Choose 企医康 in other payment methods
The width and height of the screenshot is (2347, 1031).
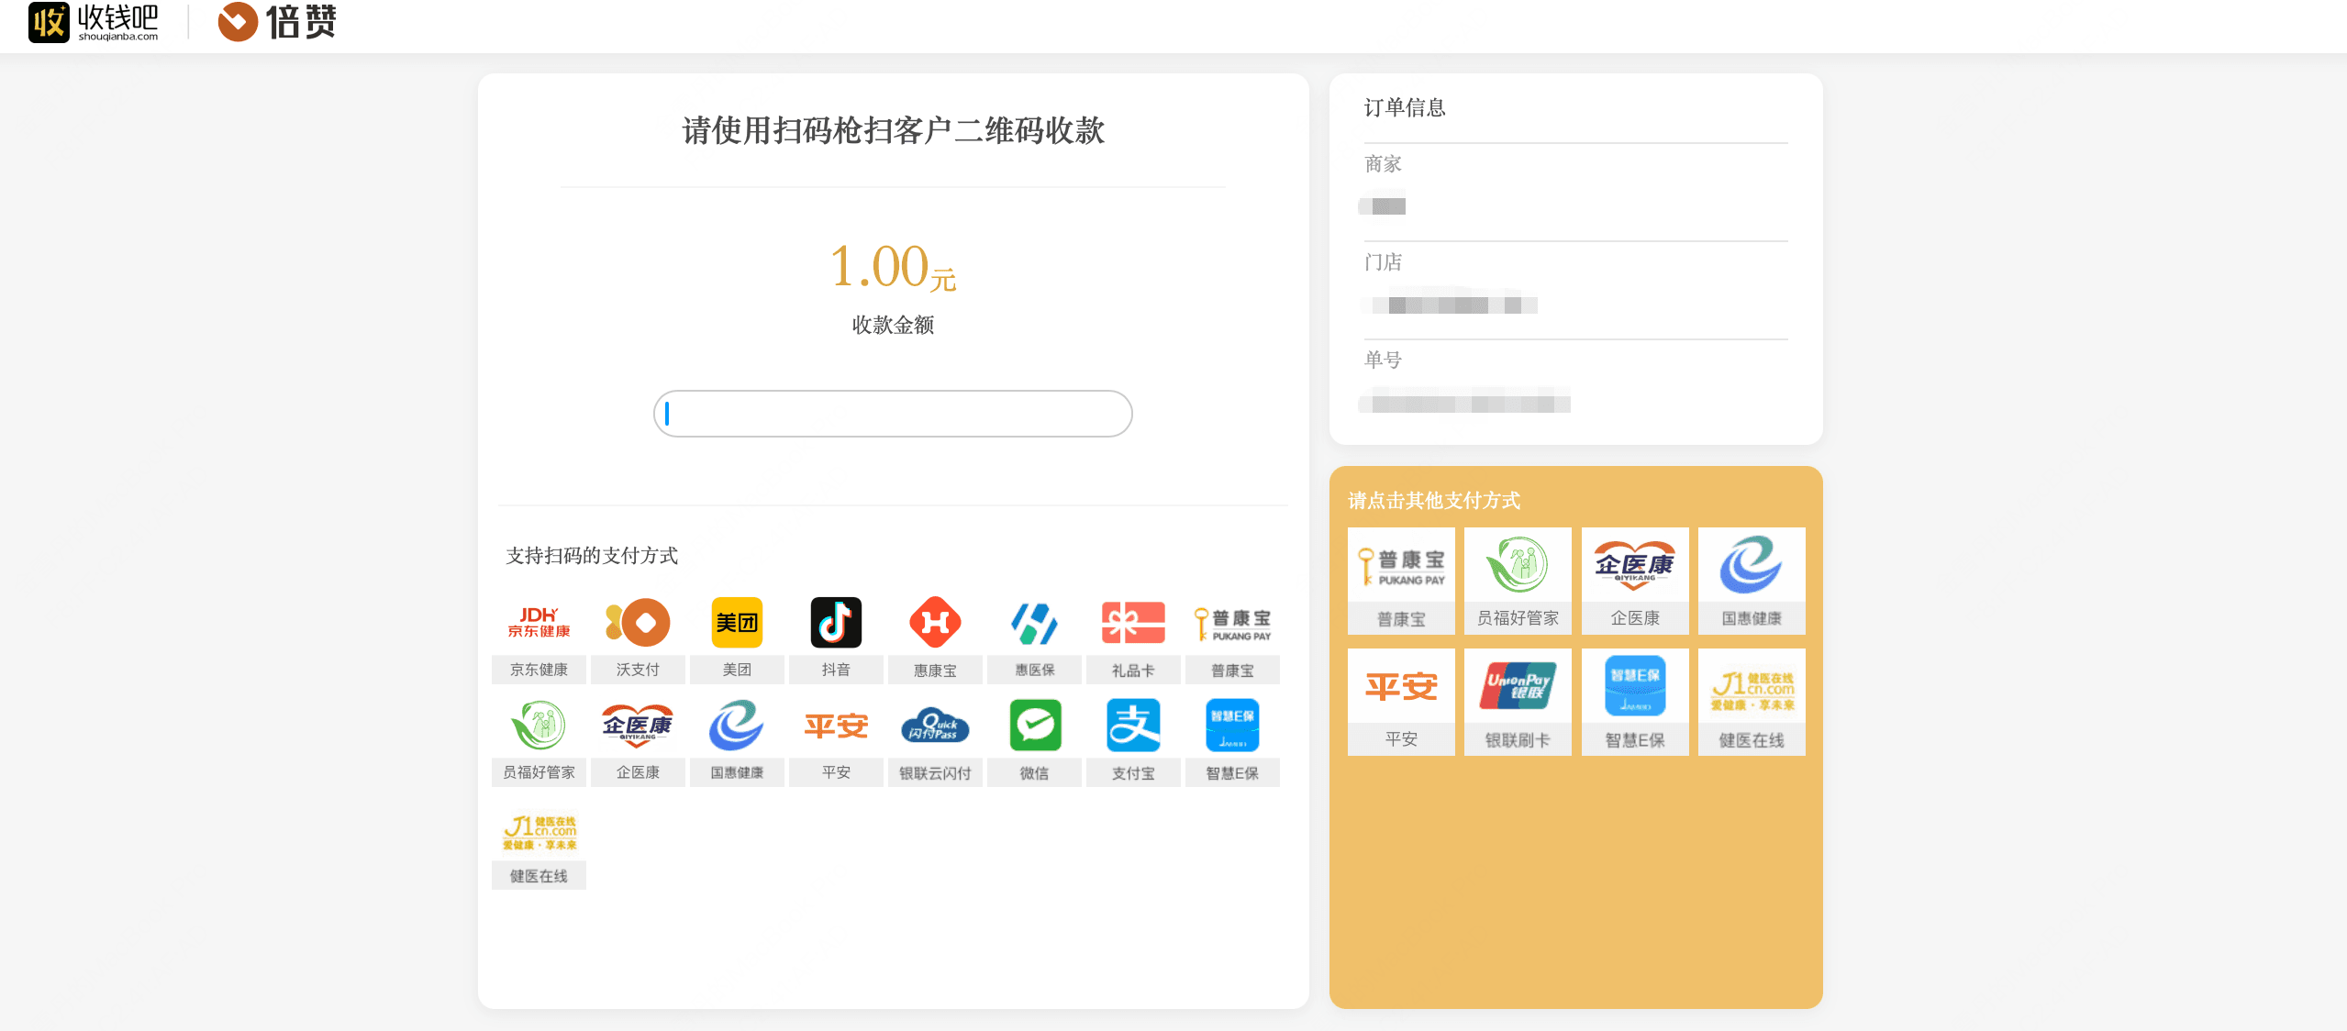pos(1635,581)
